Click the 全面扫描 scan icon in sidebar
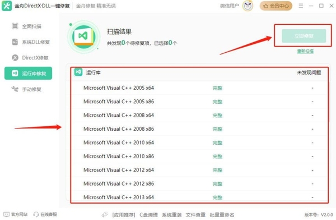 [x=15, y=26]
